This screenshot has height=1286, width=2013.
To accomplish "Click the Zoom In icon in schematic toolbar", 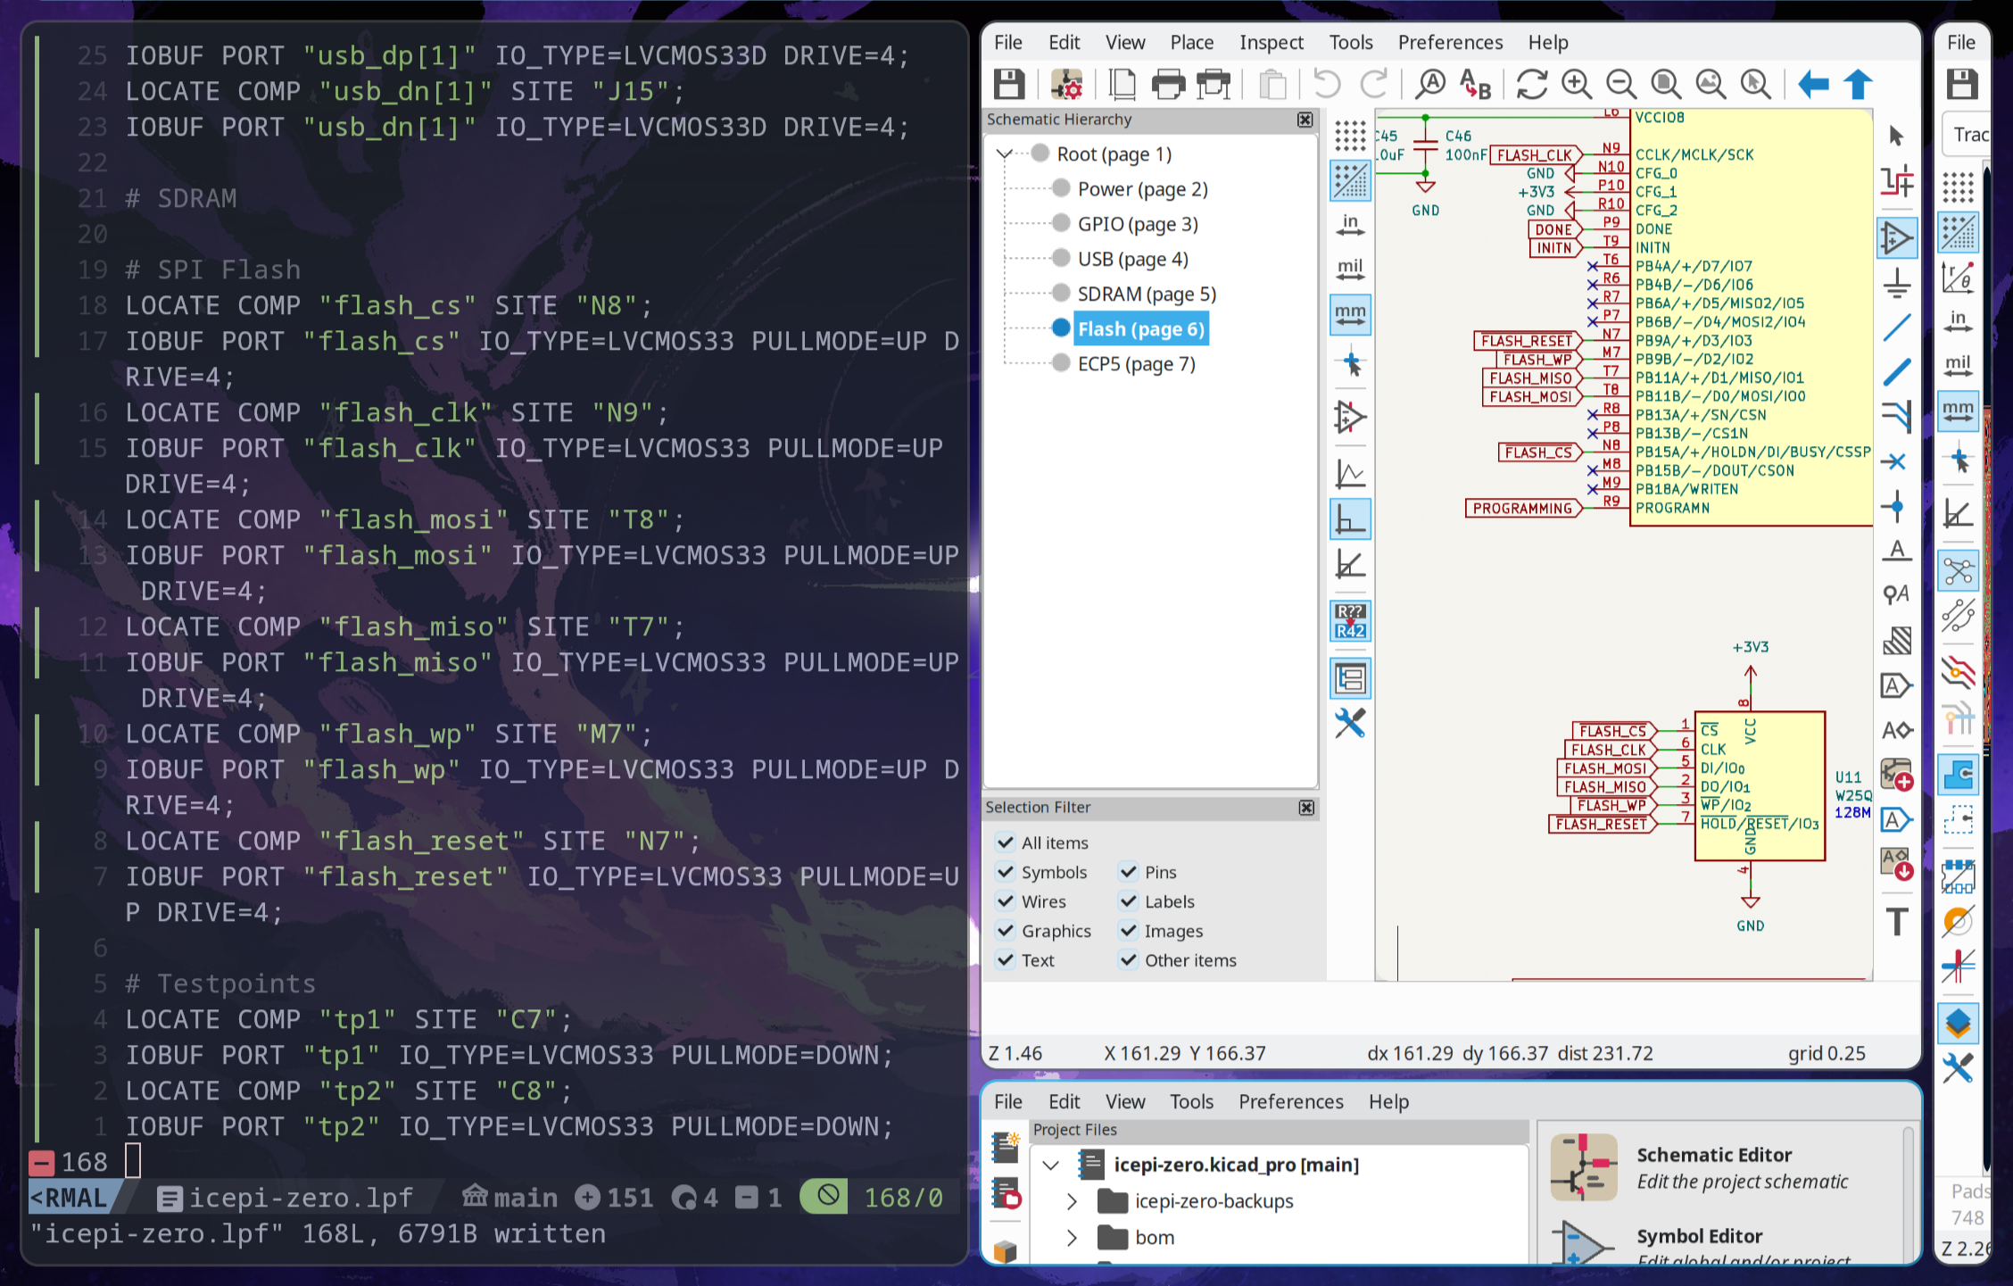I will coord(1577,85).
